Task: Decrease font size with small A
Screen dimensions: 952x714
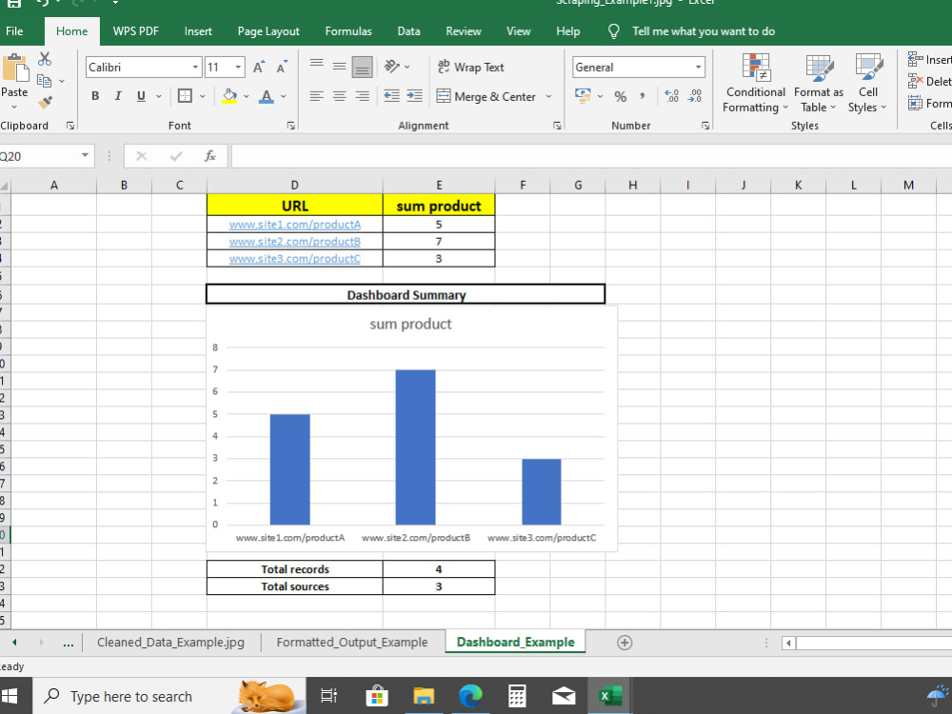Action: pyautogui.click(x=282, y=68)
